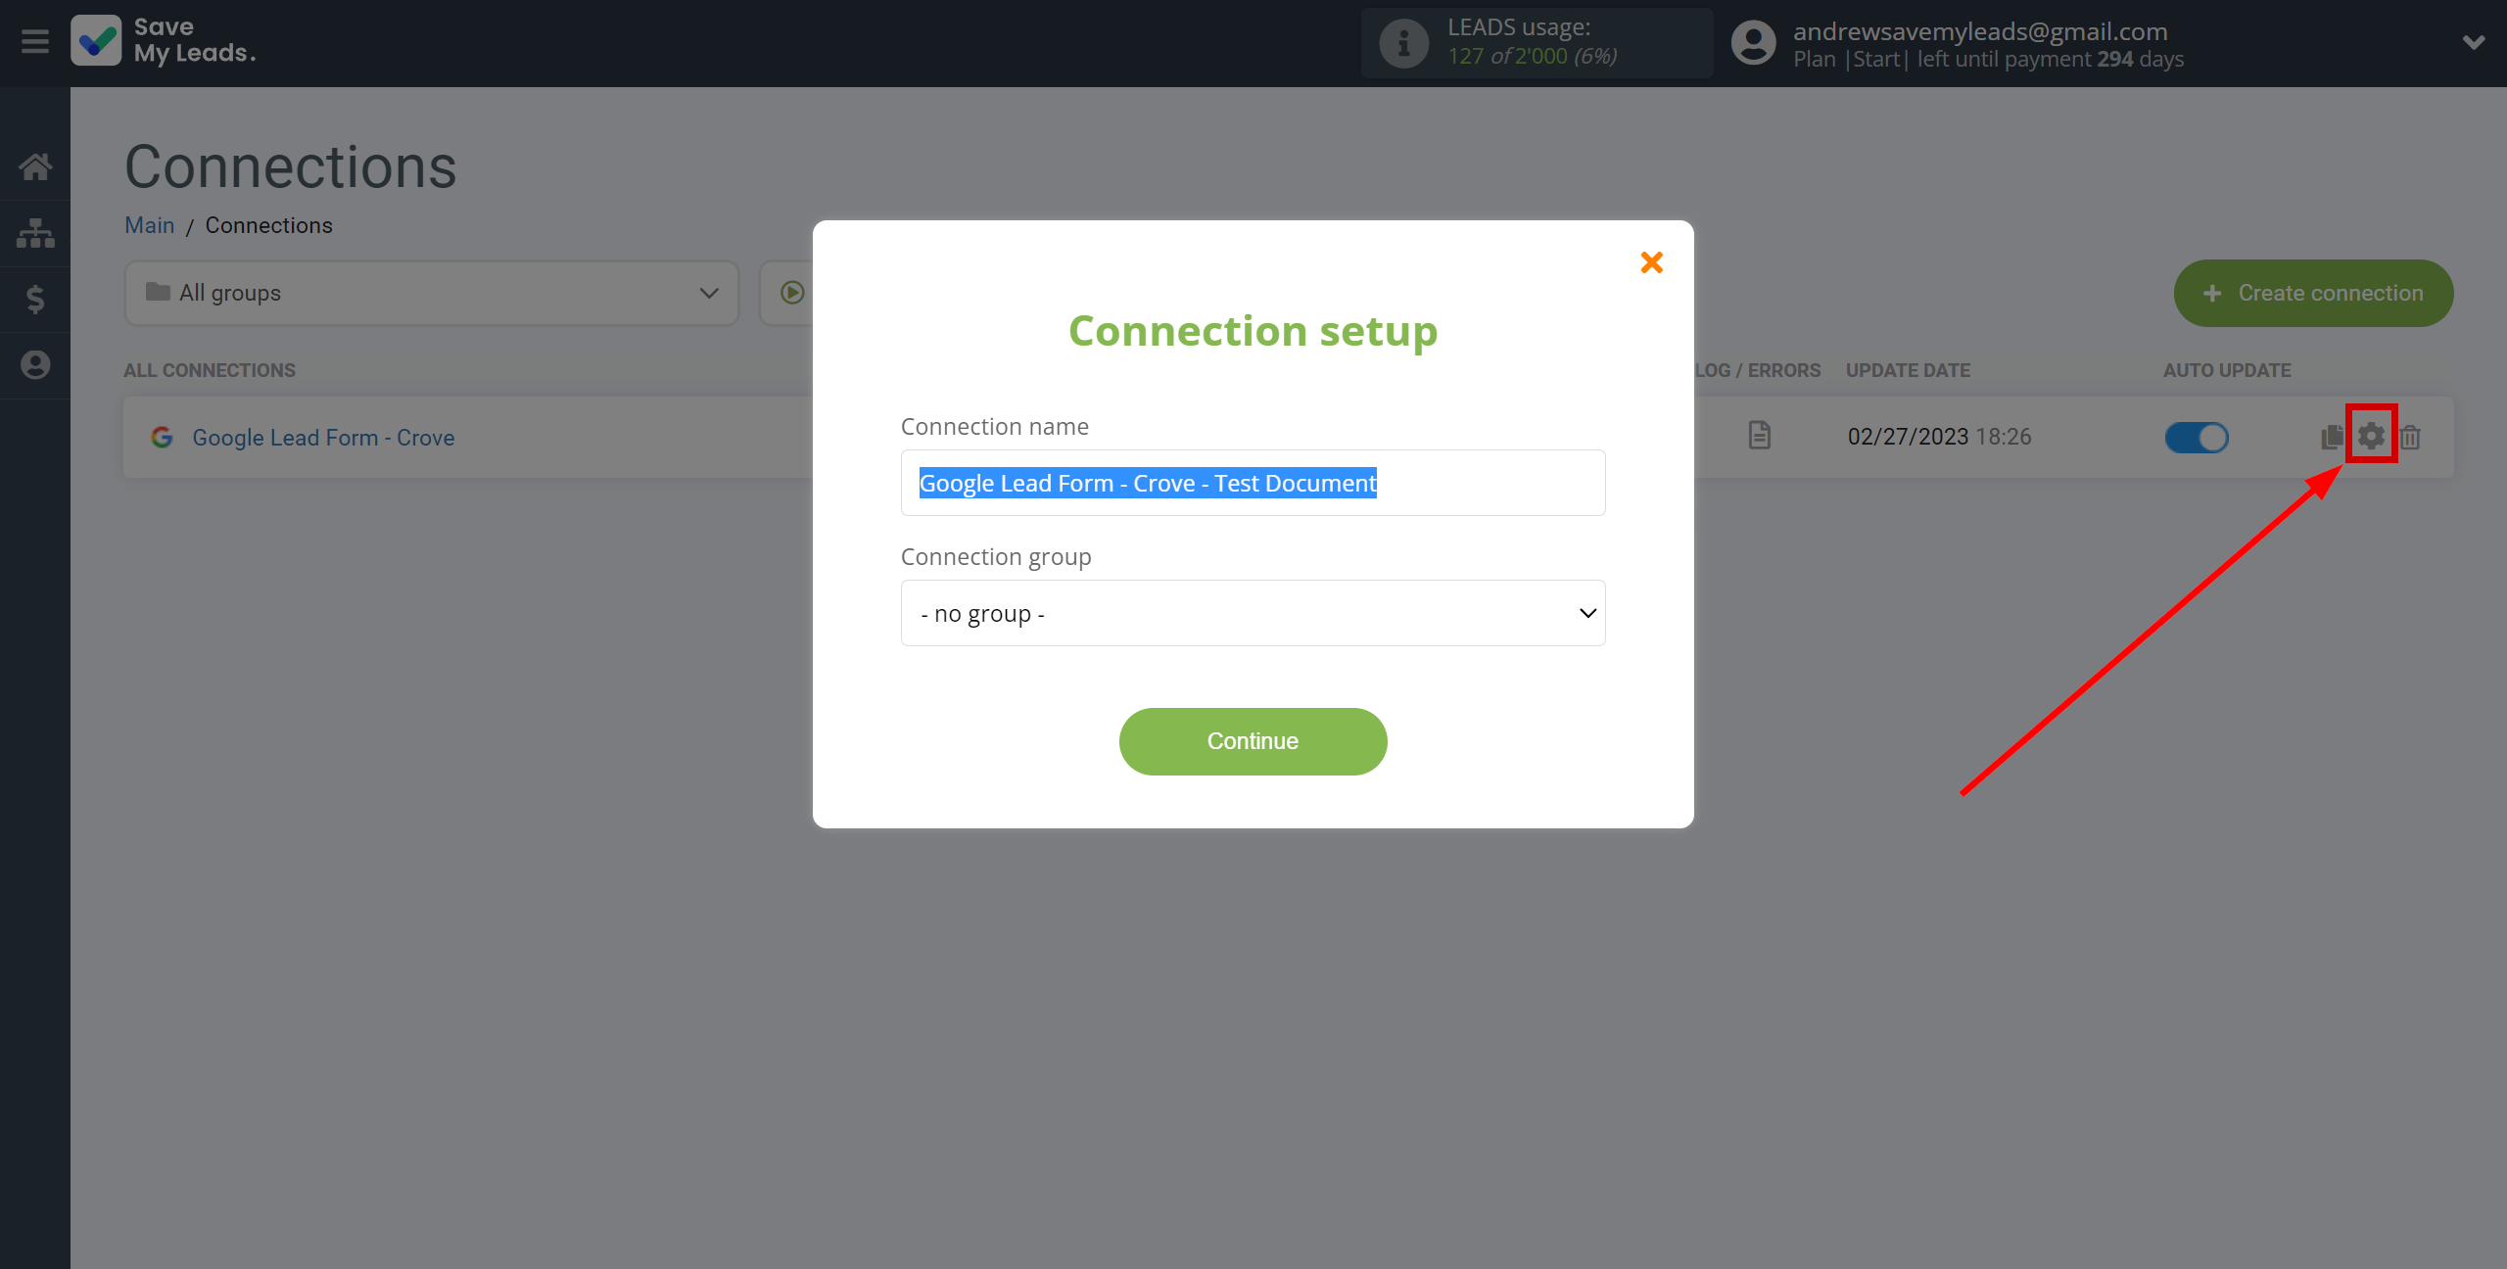
Task: Expand the Connection group dropdown
Action: coord(1253,612)
